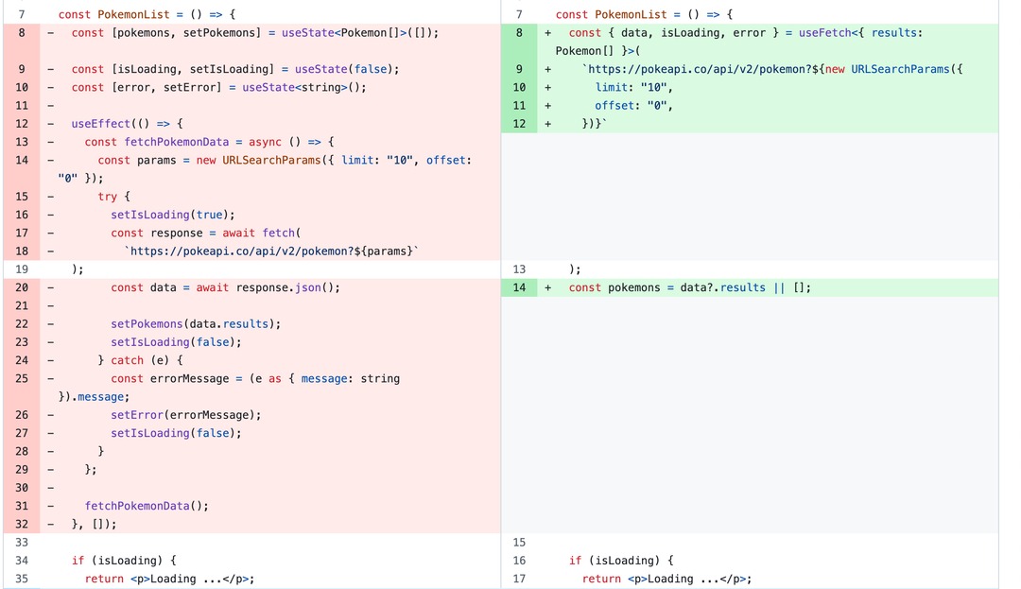
Task: Click the 'try {' keyword on line 15
Action: tap(114, 197)
